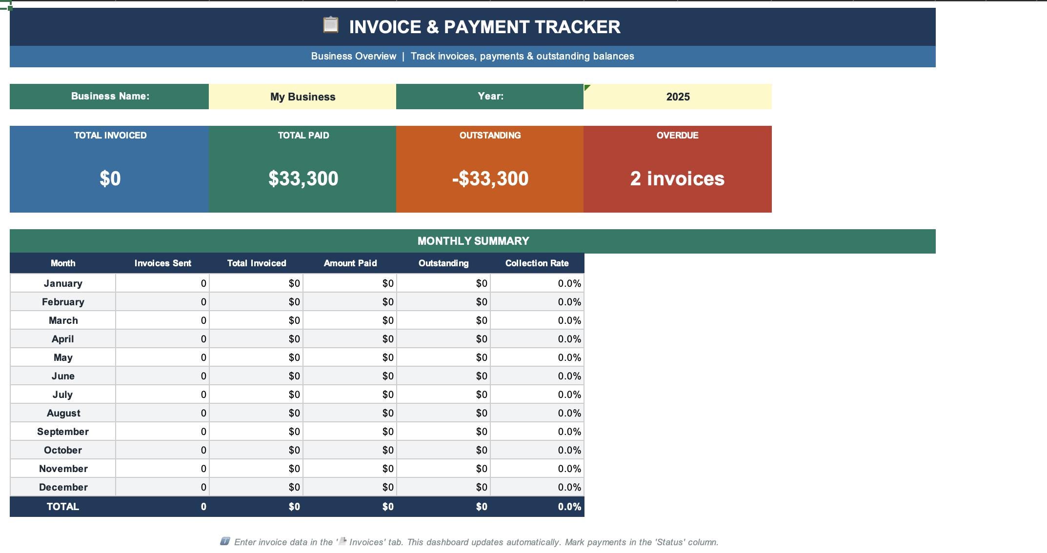
Task: Click the 'Business Overview' subtitle banner
Action: [473, 57]
